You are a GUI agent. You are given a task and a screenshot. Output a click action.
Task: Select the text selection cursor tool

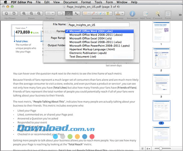[69, 14]
